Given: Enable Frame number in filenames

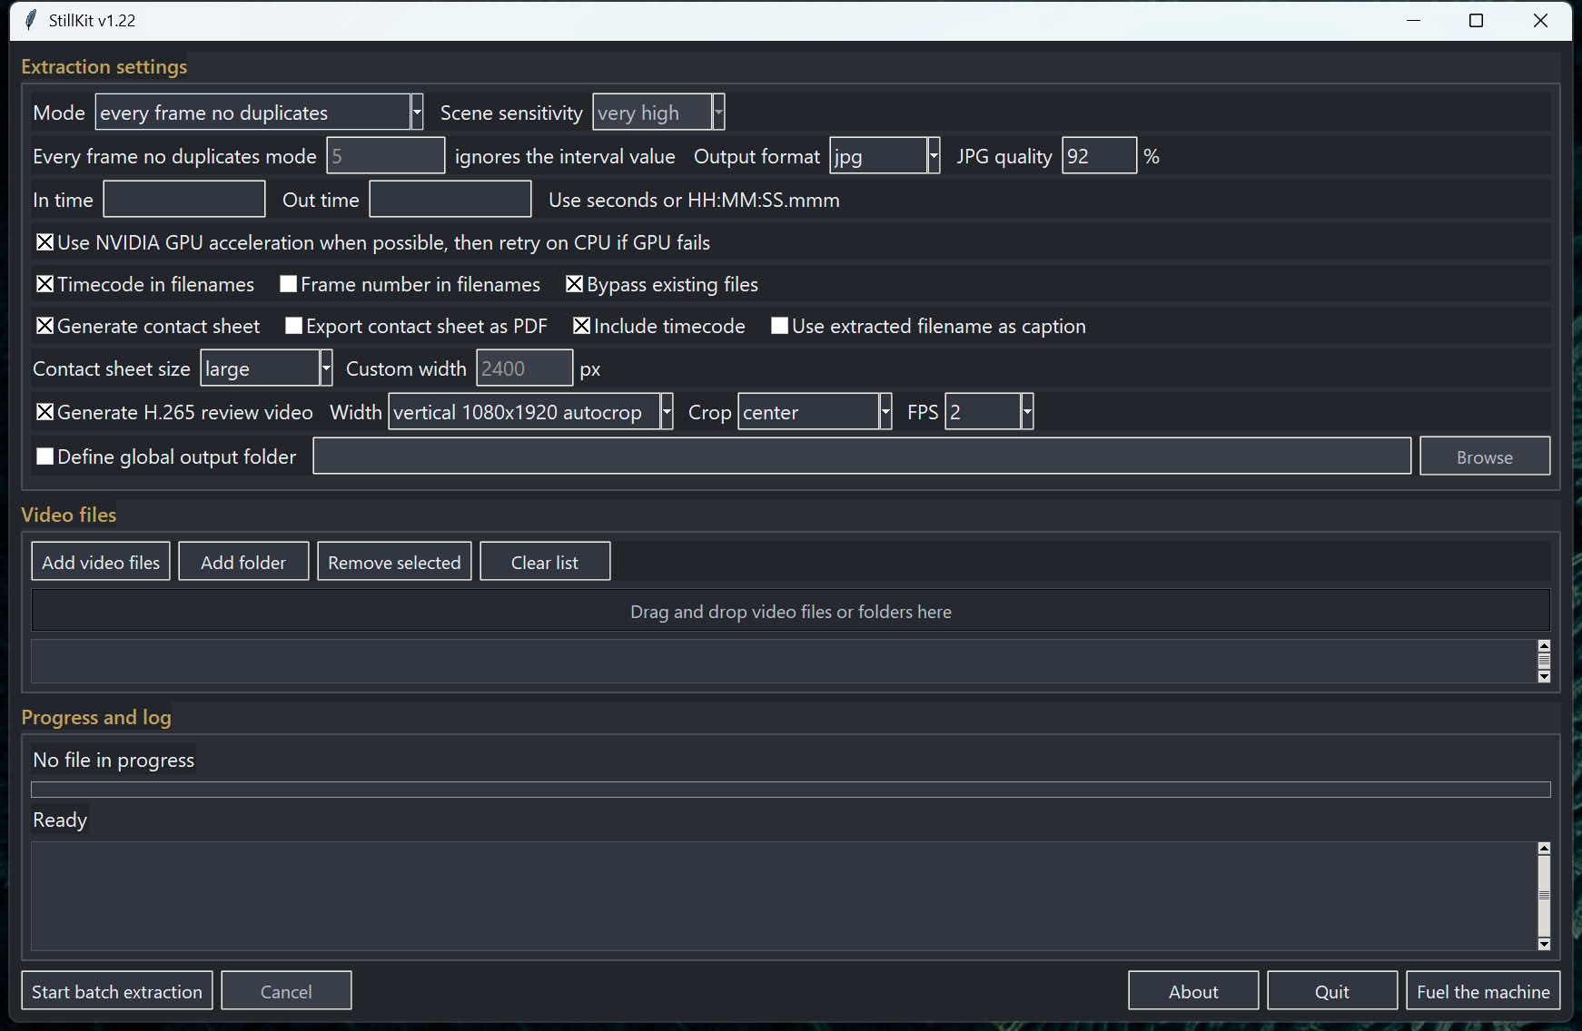Looking at the screenshot, I should [288, 284].
